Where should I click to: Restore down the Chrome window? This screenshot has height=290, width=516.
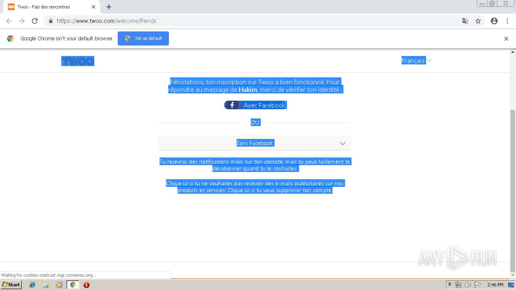[x=492, y=3]
